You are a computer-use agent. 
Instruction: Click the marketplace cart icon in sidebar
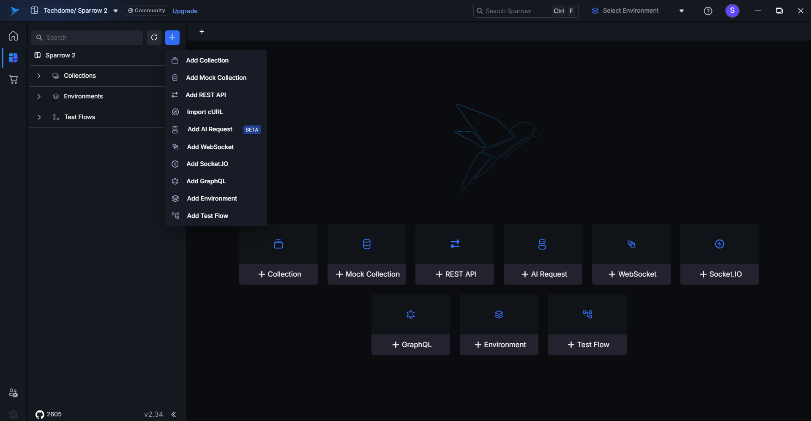coord(13,79)
